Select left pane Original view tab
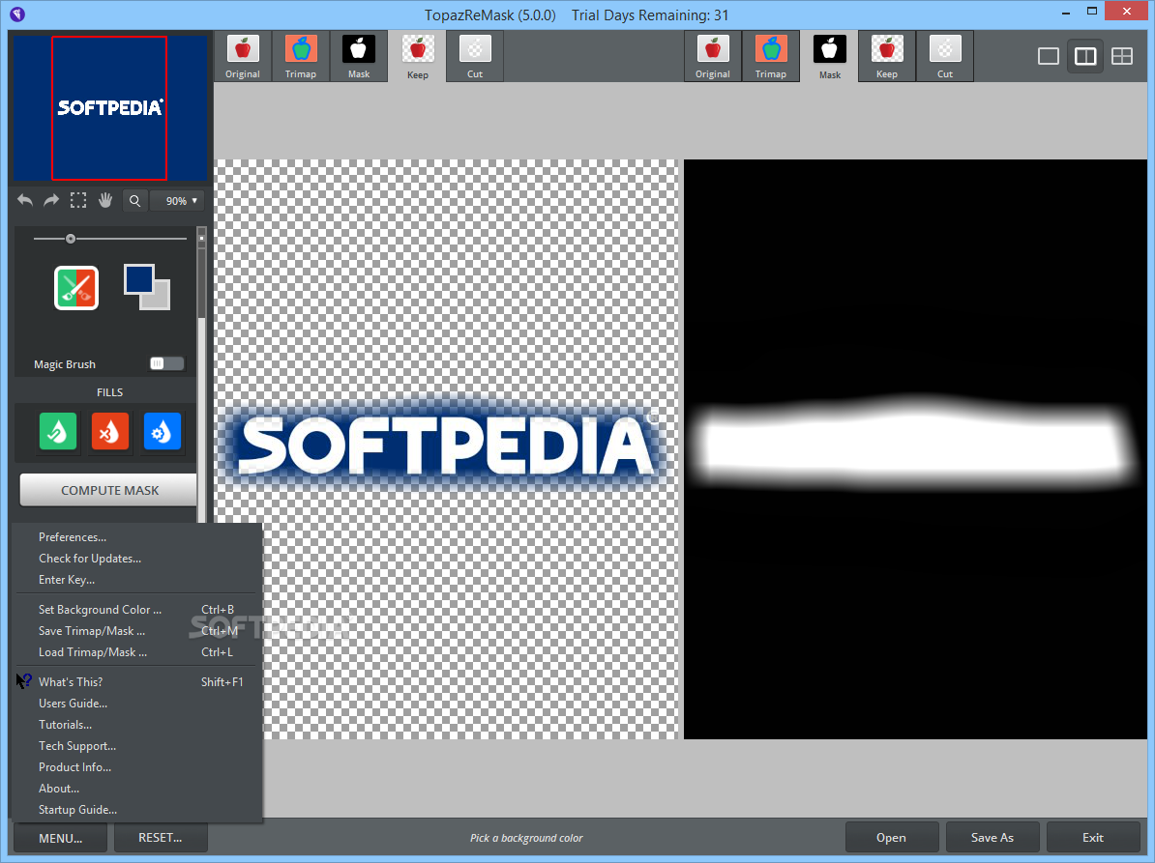 pos(243,57)
